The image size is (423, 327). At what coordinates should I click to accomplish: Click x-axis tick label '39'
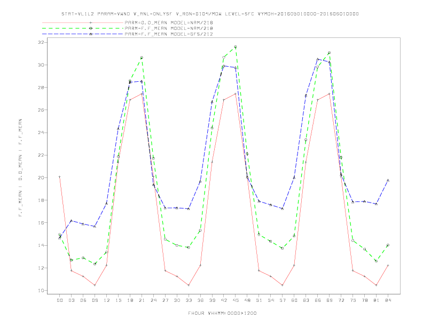[x=212, y=300]
